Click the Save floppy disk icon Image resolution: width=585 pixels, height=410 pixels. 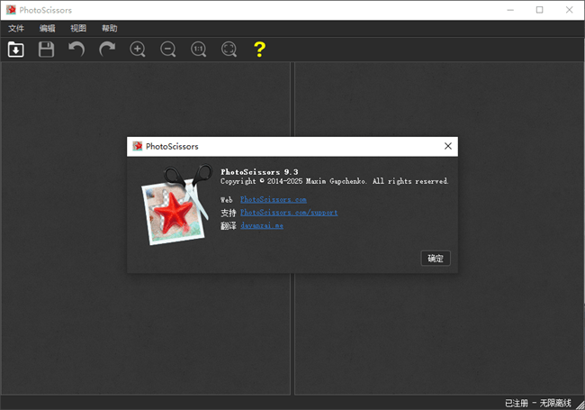pyautogui.click(x=46, y=50)
